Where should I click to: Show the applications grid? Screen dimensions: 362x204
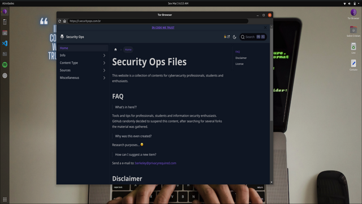coord(5,199)
